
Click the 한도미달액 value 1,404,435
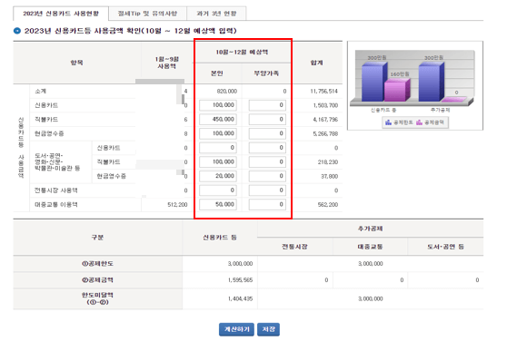(x=240, y=299)
